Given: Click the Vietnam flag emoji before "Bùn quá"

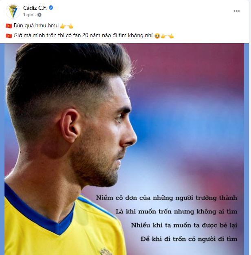Looking at the screenshot, I should click(x=9, y=26).
